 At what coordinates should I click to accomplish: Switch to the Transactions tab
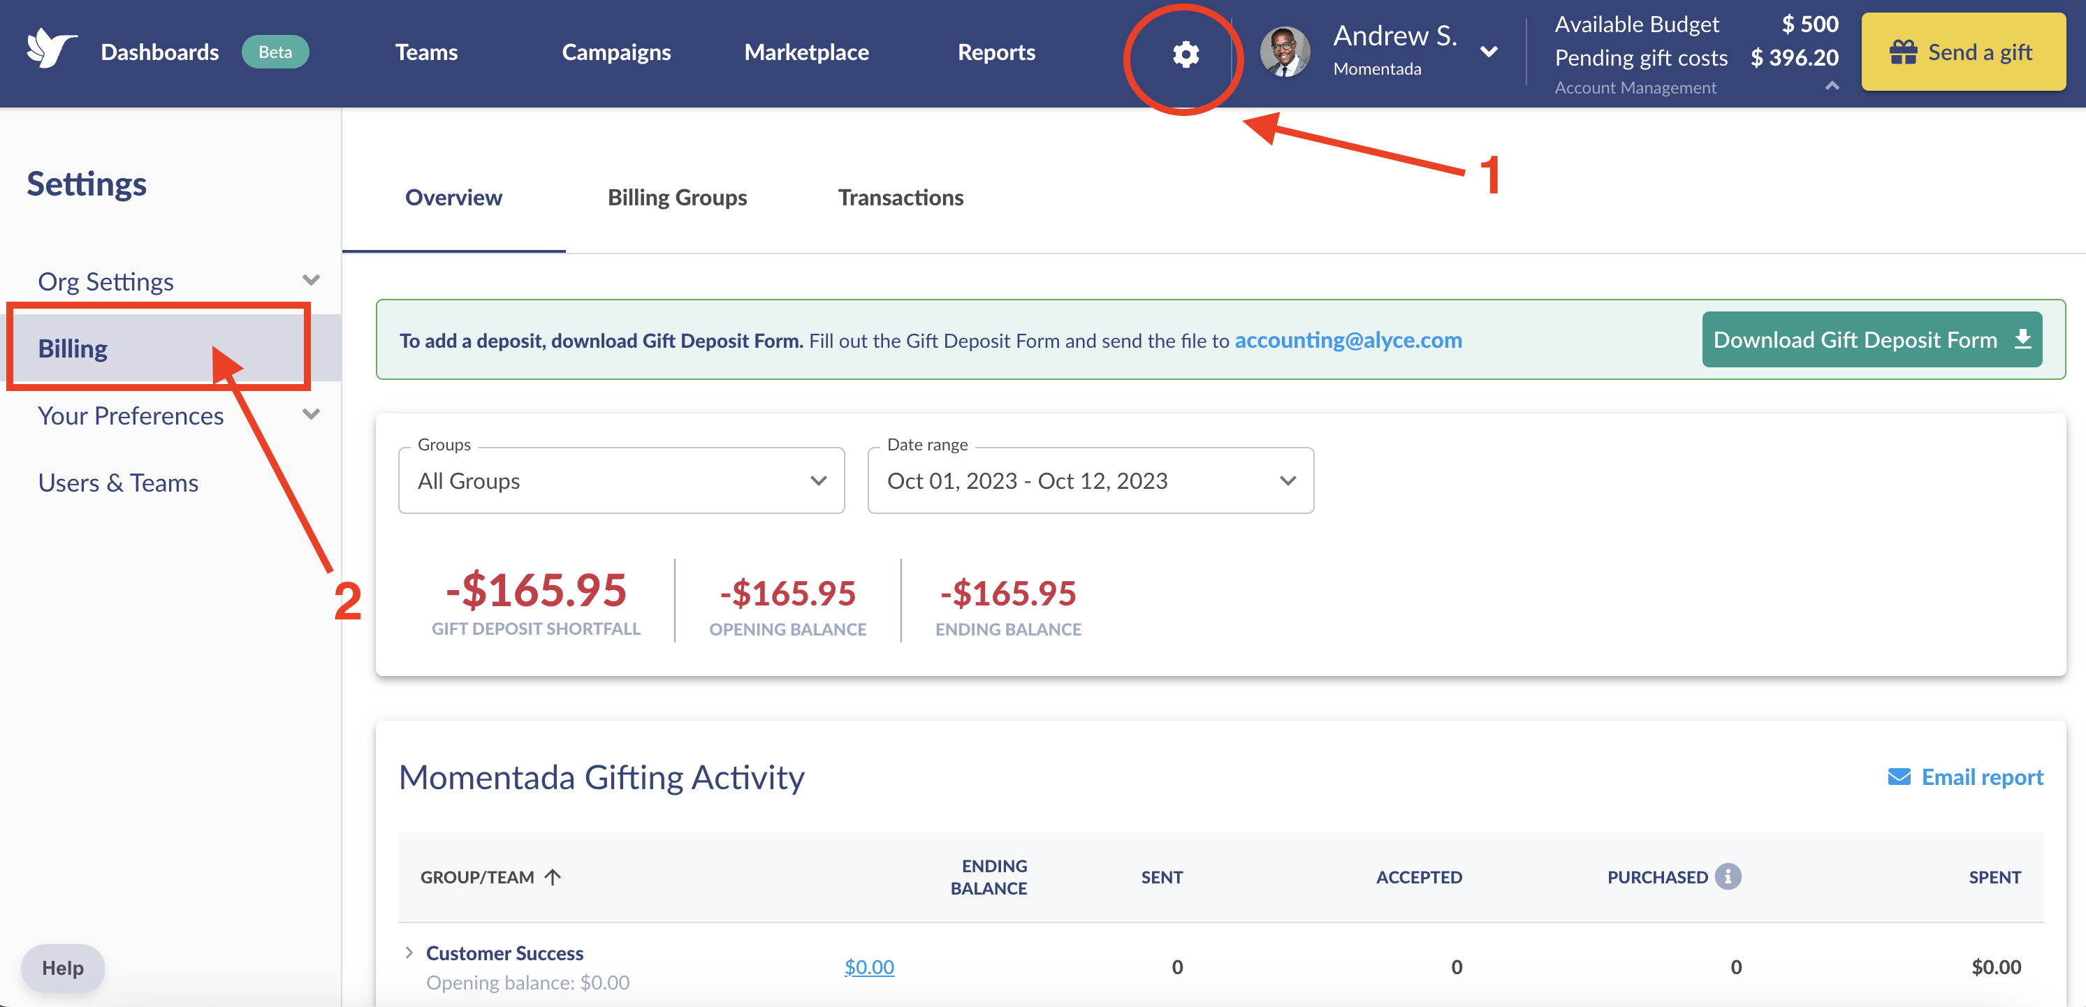pyautogui.click(x=900, y=198)
